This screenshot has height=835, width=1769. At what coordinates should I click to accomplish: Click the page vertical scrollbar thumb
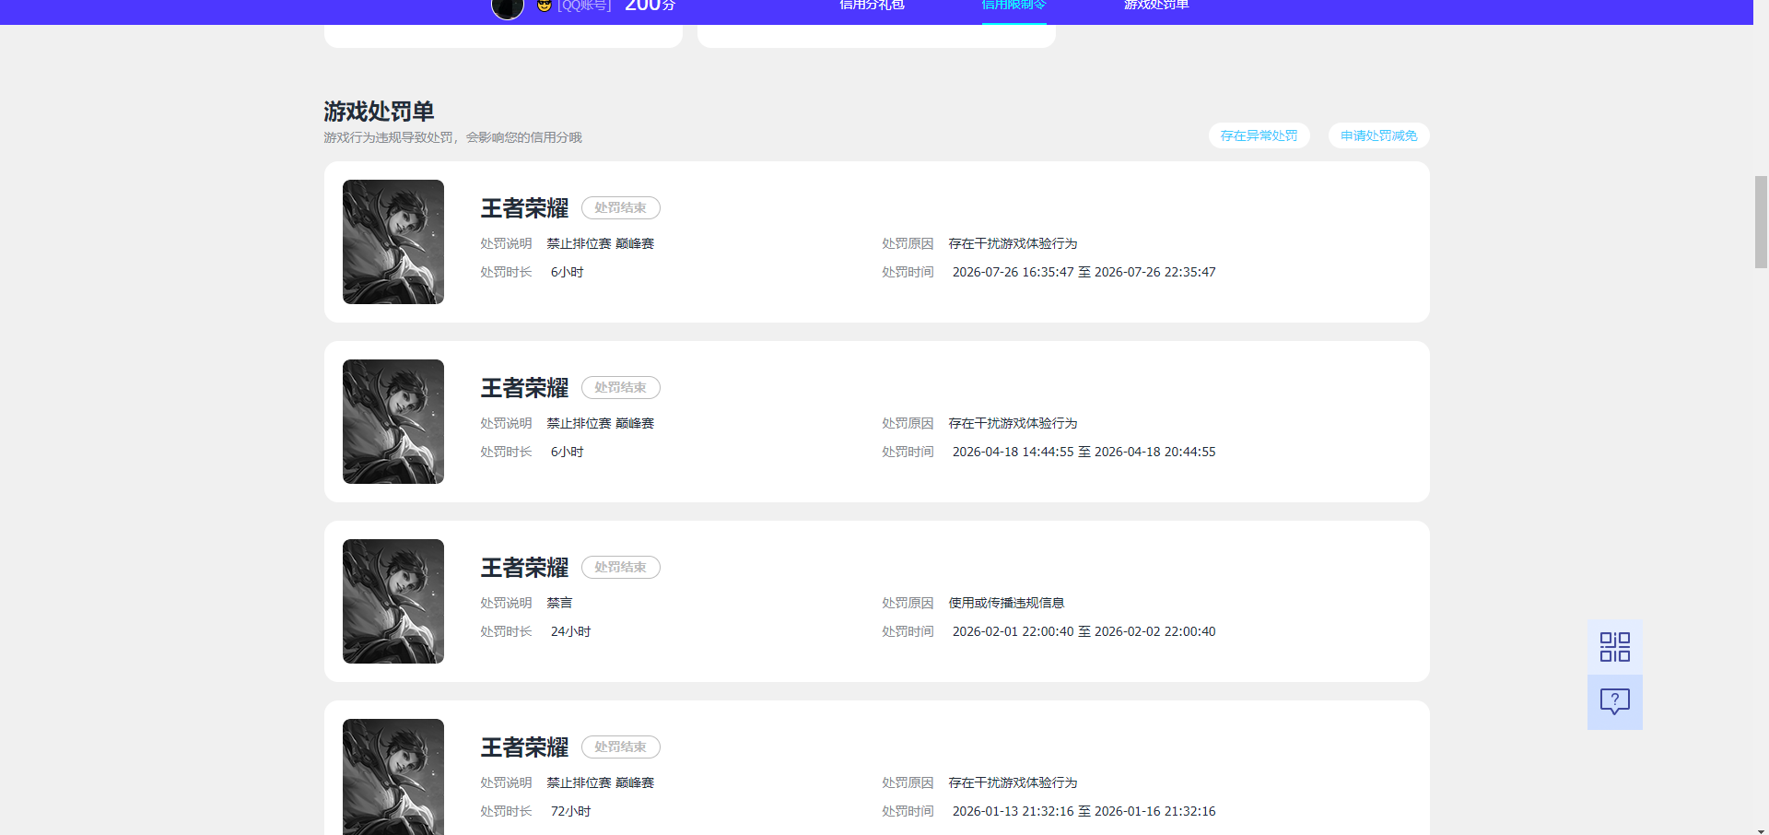(1761, 222)
